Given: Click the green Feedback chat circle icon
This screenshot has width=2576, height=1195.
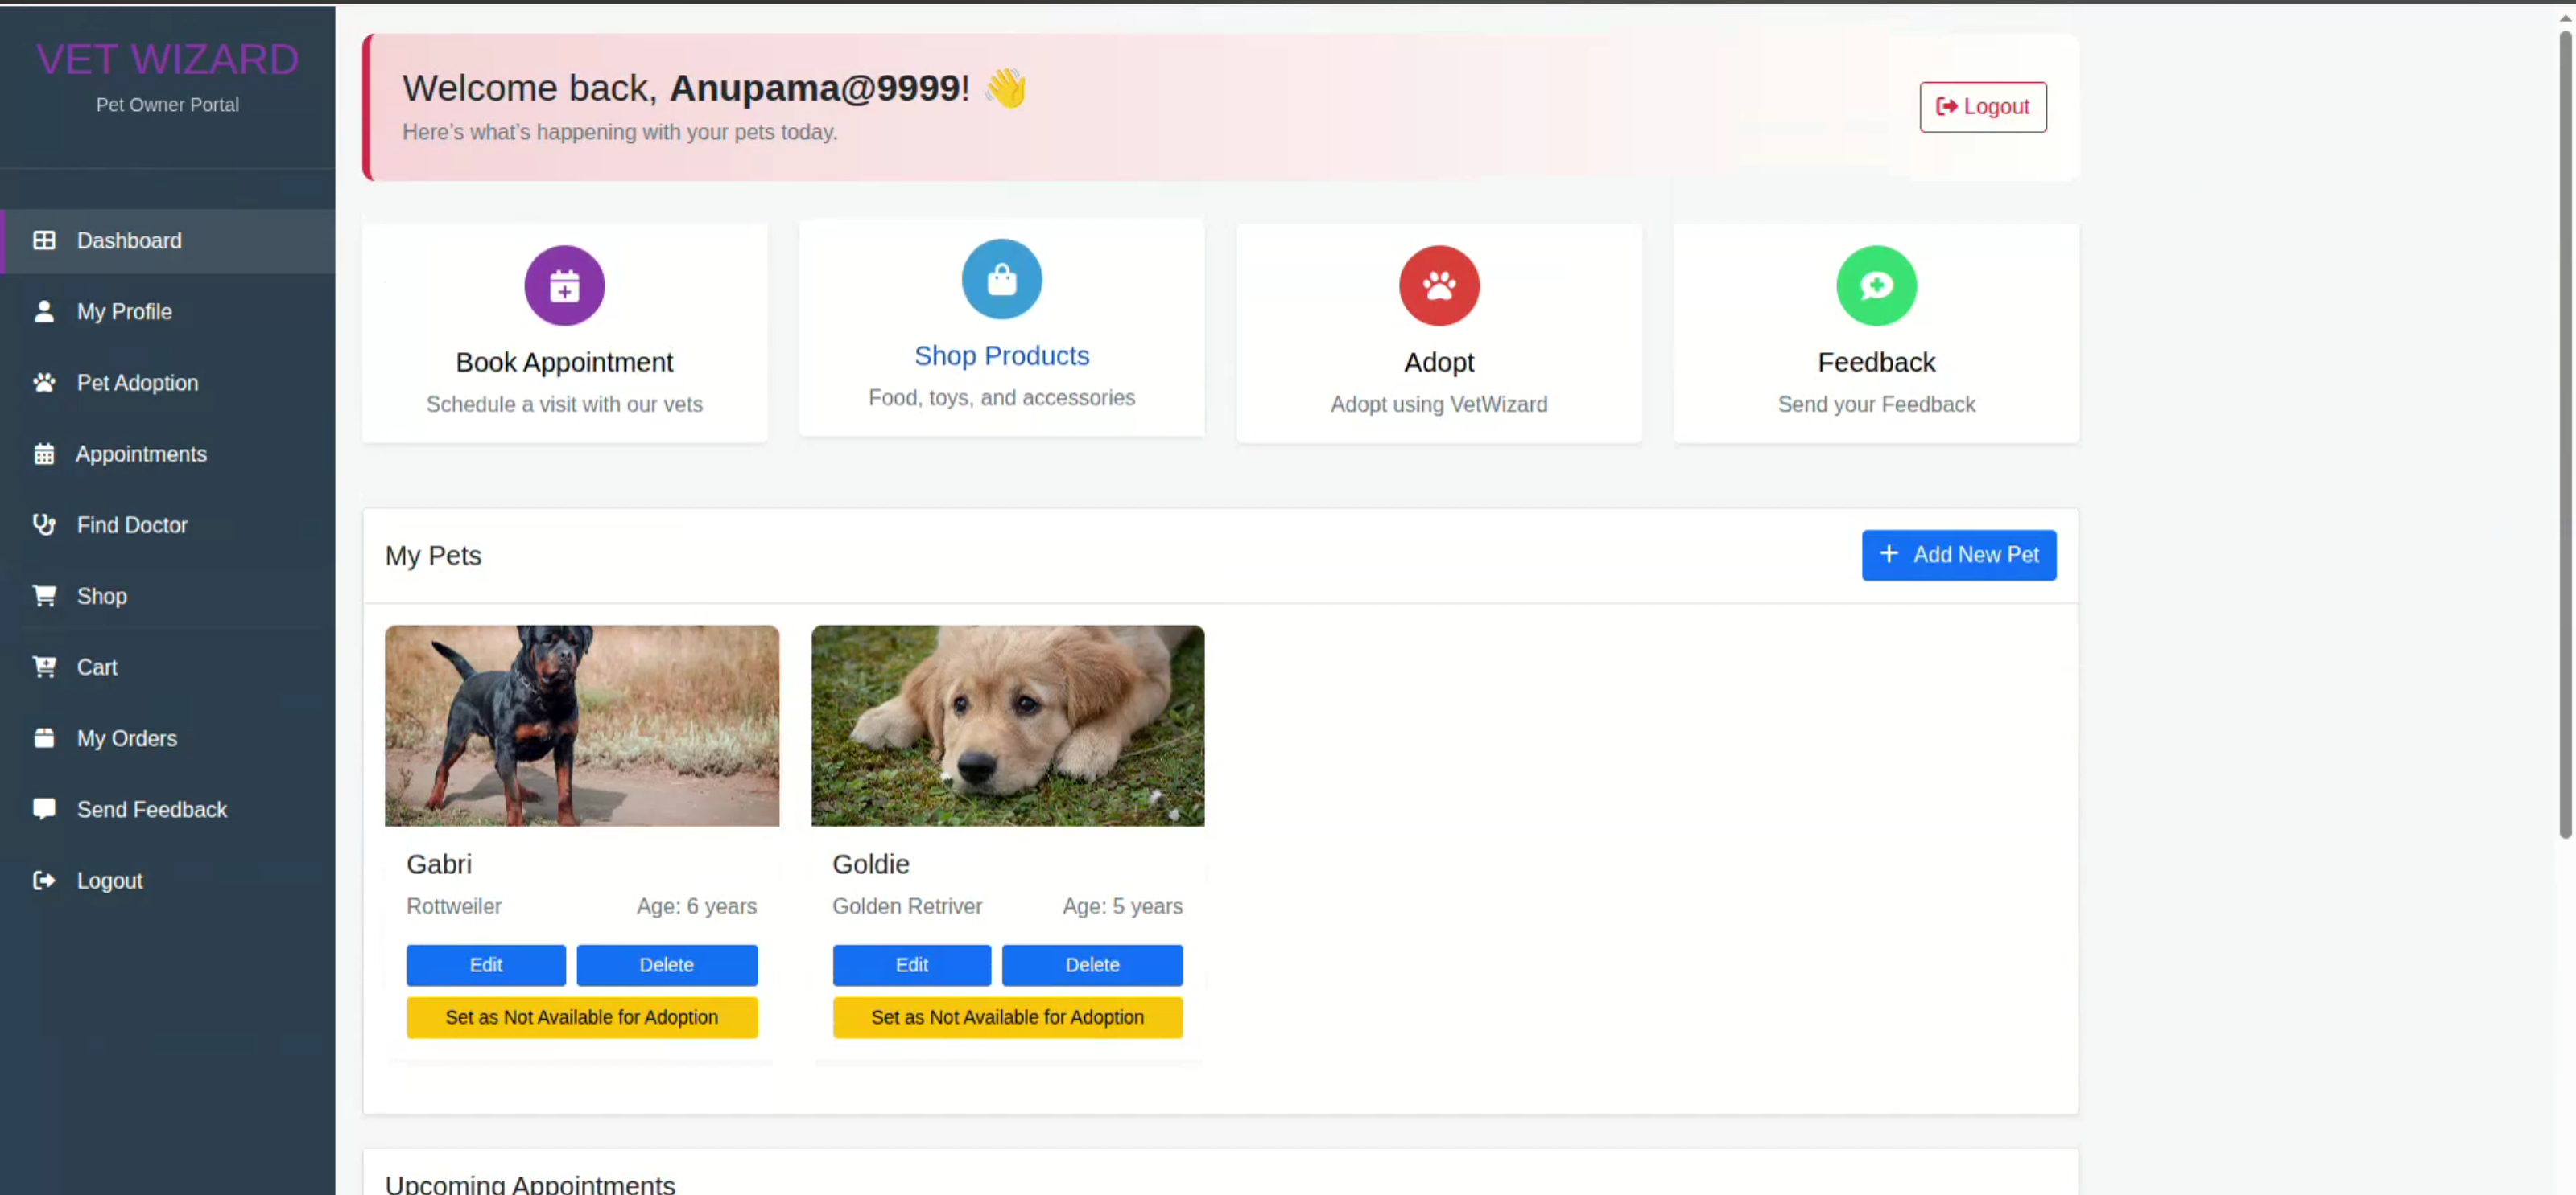Looking at the screenshot, I should (1876, 285).
